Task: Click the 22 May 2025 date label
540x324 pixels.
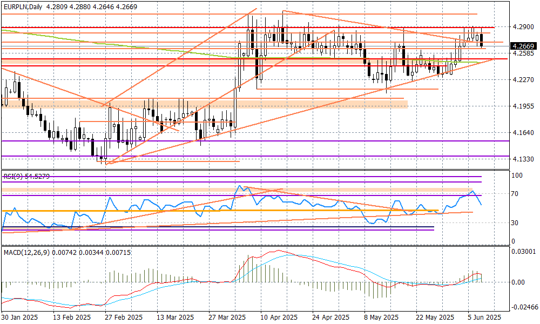Action: [435, 317]
